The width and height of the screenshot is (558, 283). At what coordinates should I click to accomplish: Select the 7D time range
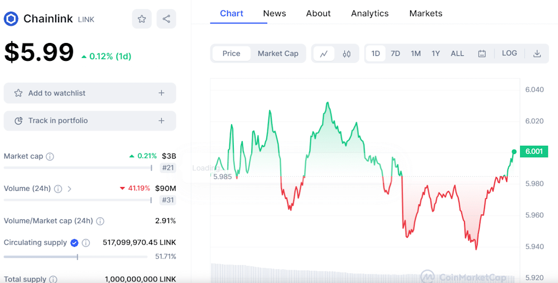396,54
